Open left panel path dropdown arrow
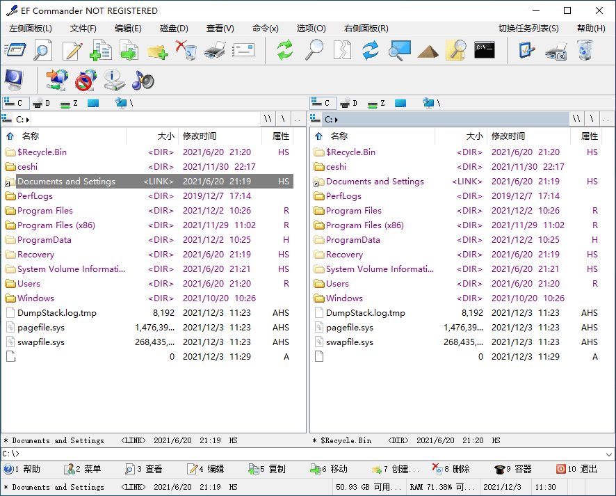Viewport: 616px width, 496px height. (x=29, y=120)
